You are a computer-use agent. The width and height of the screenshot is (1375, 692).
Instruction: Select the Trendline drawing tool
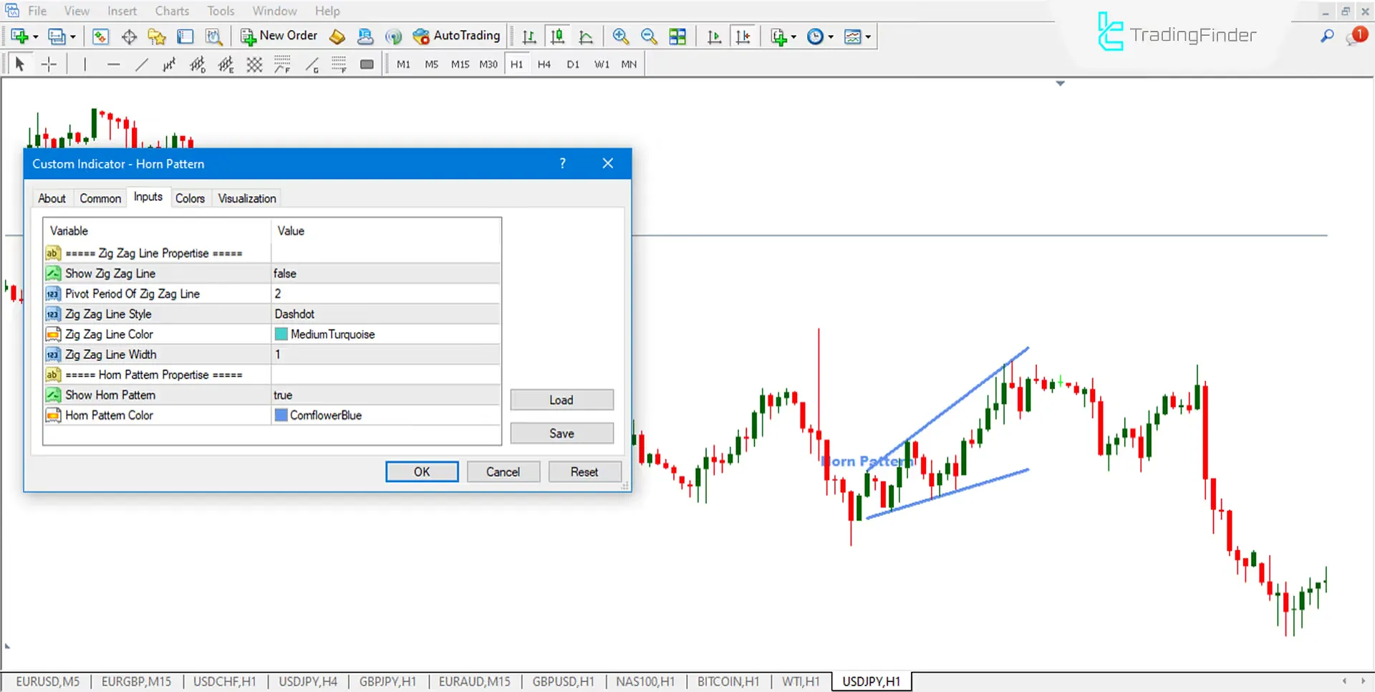pyautogui.click(x=141, y=64)
